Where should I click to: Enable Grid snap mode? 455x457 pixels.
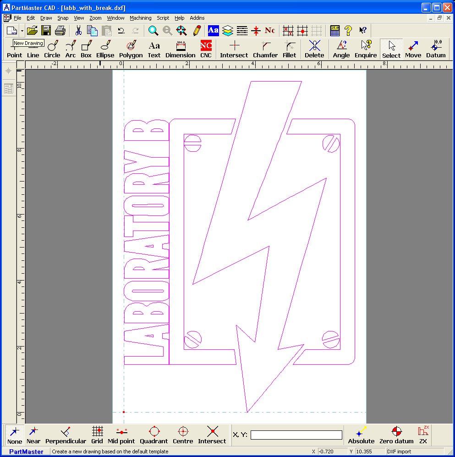pos(97,435)
